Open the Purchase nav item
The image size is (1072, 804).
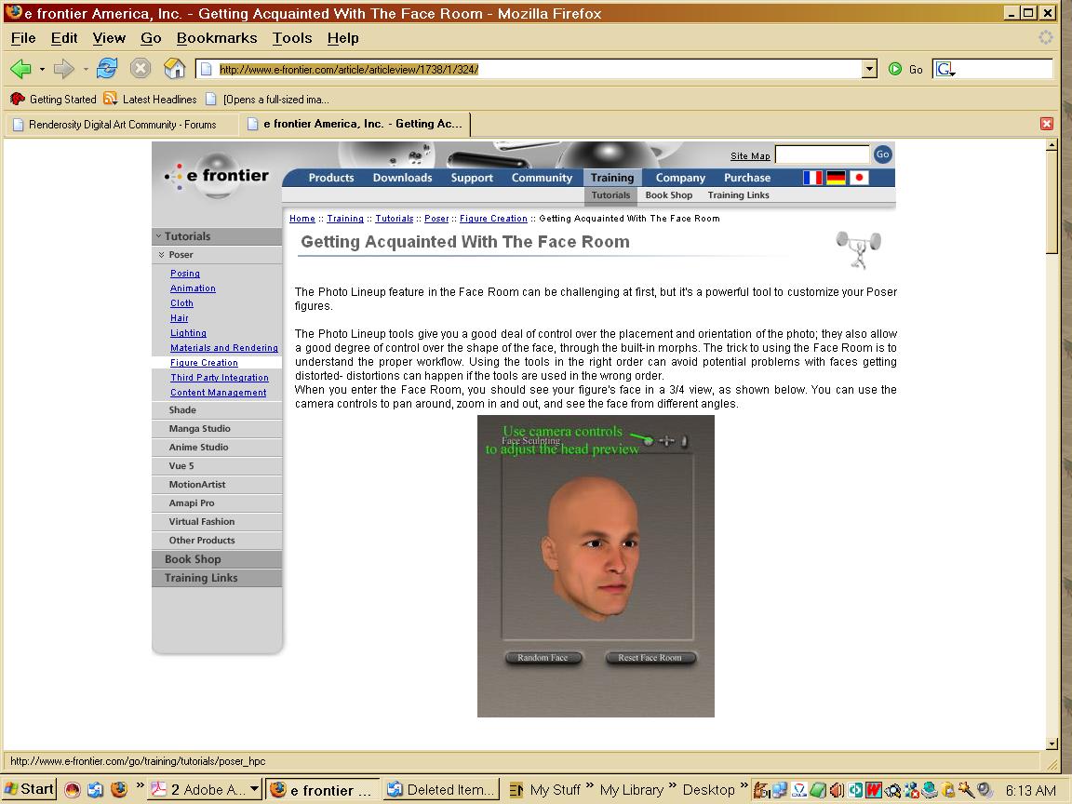[x=747, y=178]
